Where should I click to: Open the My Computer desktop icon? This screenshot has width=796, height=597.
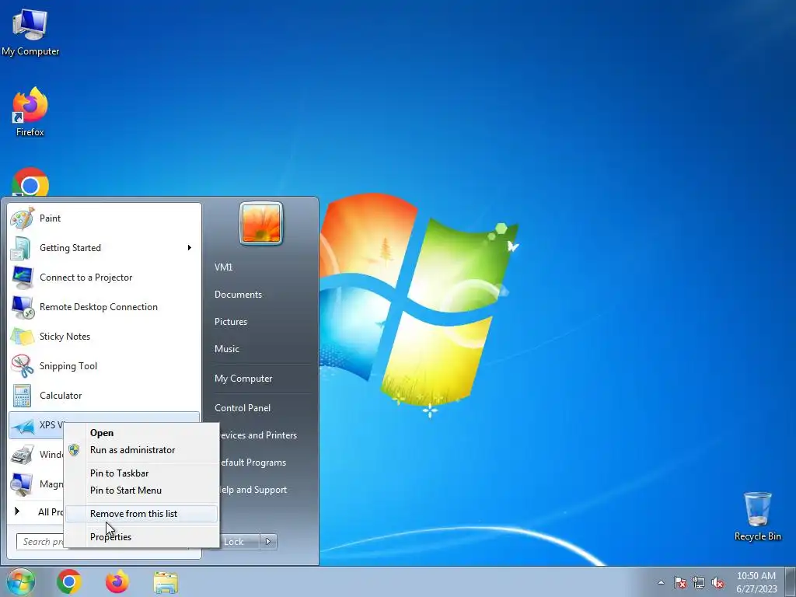(30, 31)
